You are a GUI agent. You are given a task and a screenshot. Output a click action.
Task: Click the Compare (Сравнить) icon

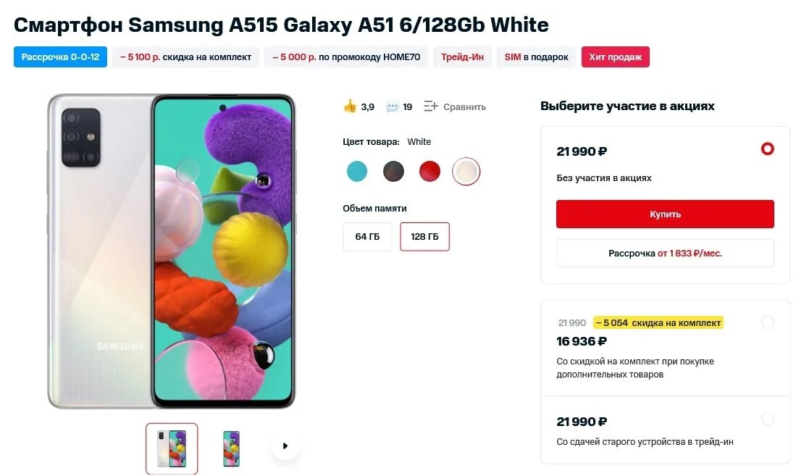431,107
